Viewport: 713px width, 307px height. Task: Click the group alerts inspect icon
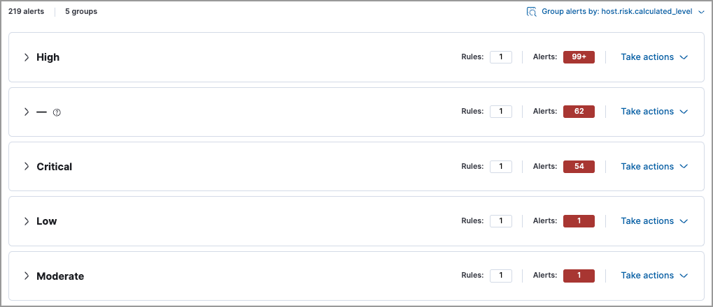pyautogui.click(x=532, y=12)
